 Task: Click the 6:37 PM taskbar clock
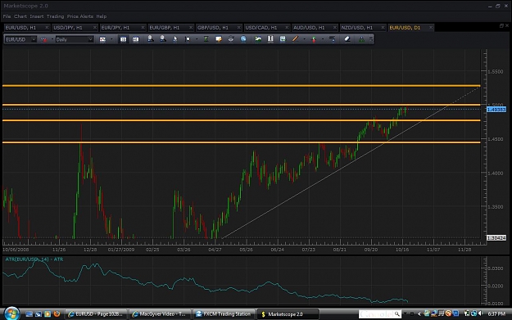pyautogui.click(x=496, y=313)
